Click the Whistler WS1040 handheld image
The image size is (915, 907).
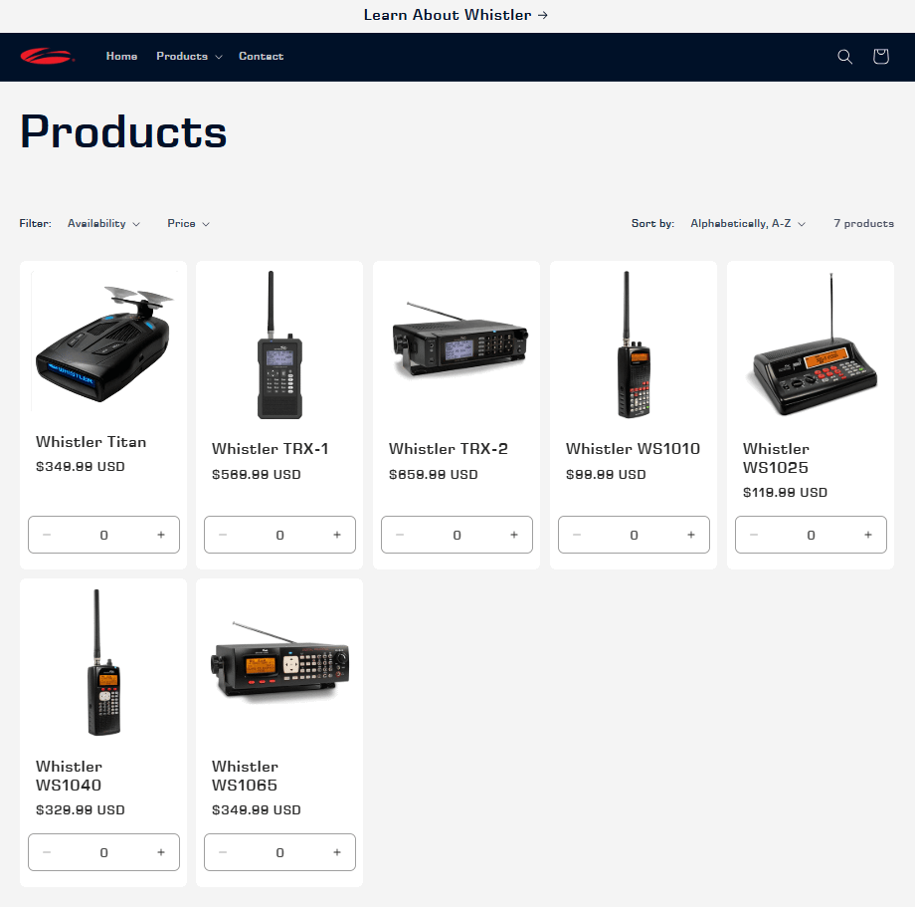[x=103, y=662]
